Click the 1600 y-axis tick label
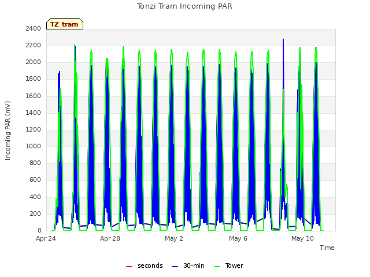The height and width of the screenshot is (277, 370). pos(34,96)
